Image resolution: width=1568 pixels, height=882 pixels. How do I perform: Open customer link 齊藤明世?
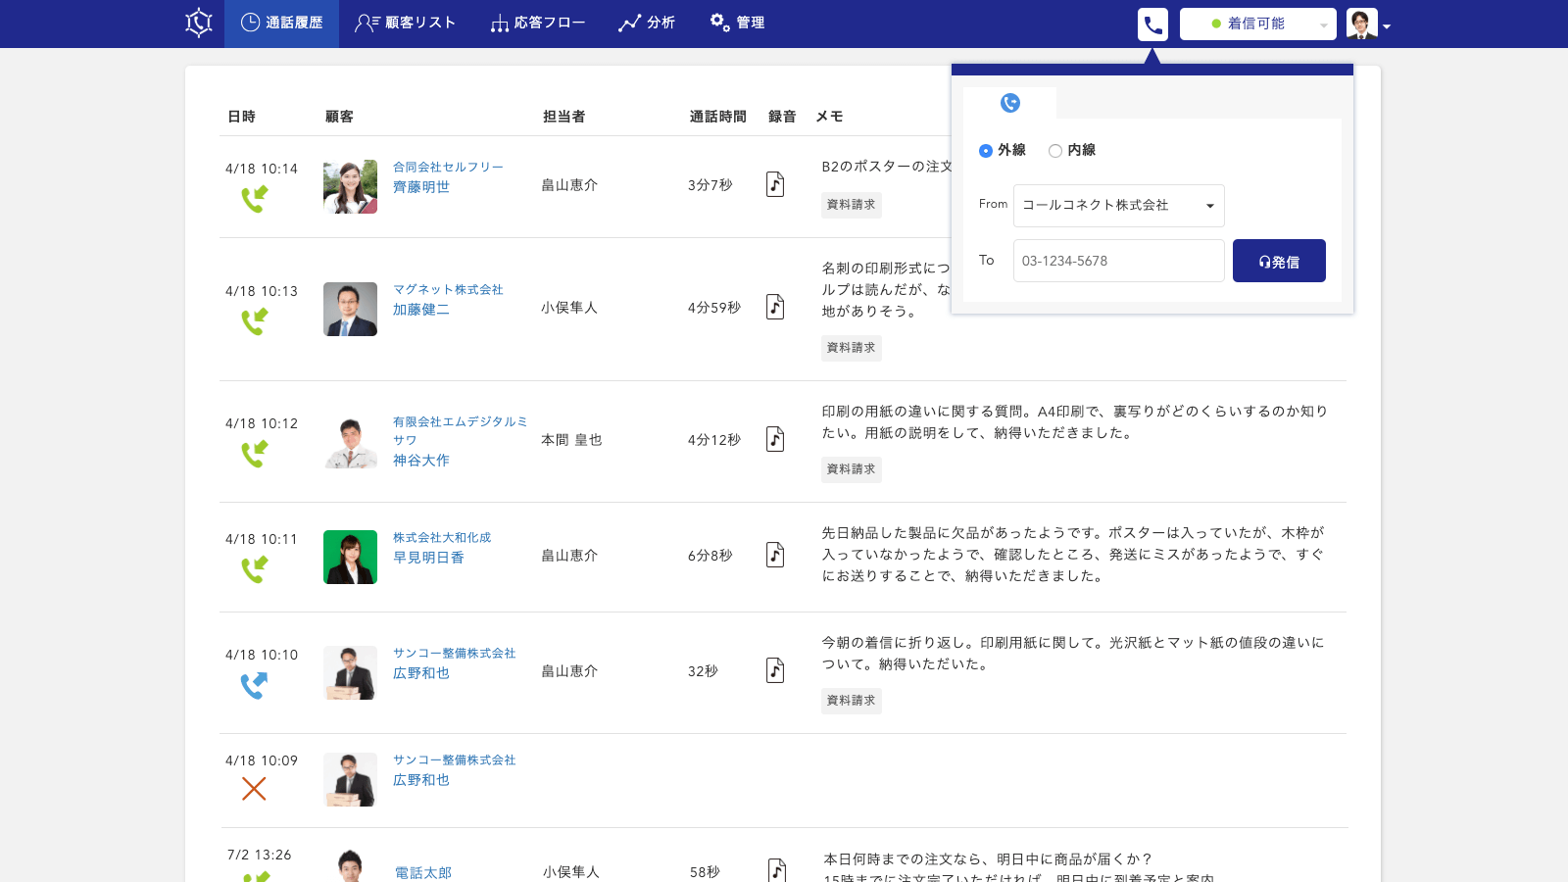[x=421, y=187]
